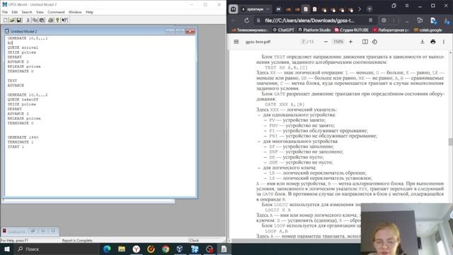Open the new tab plus button in browser

(369, 9)
